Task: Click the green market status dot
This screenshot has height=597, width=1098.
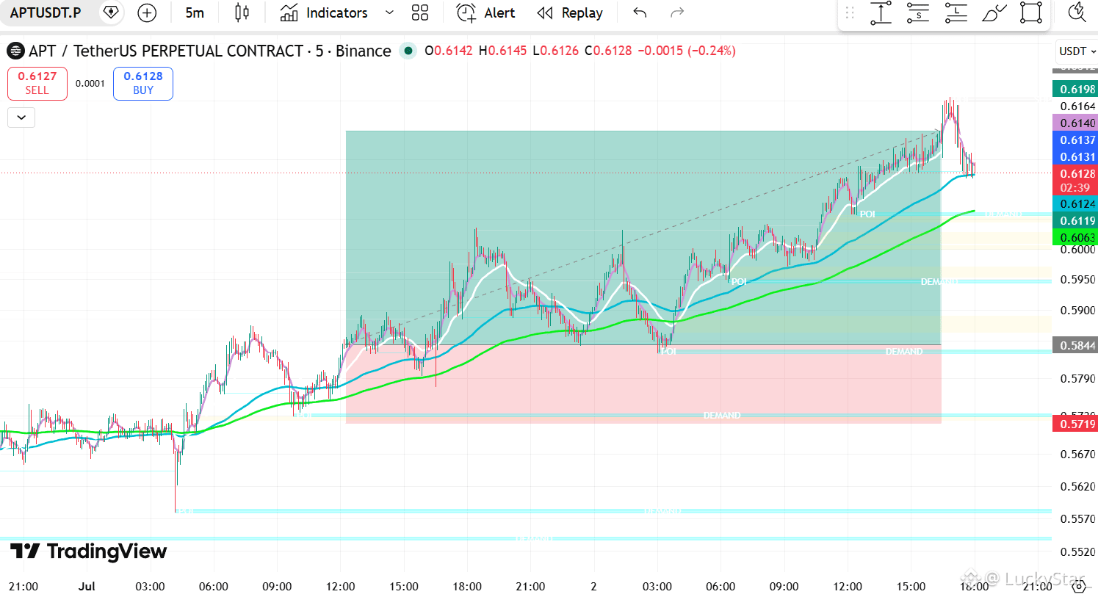Action: click(408, 51)
